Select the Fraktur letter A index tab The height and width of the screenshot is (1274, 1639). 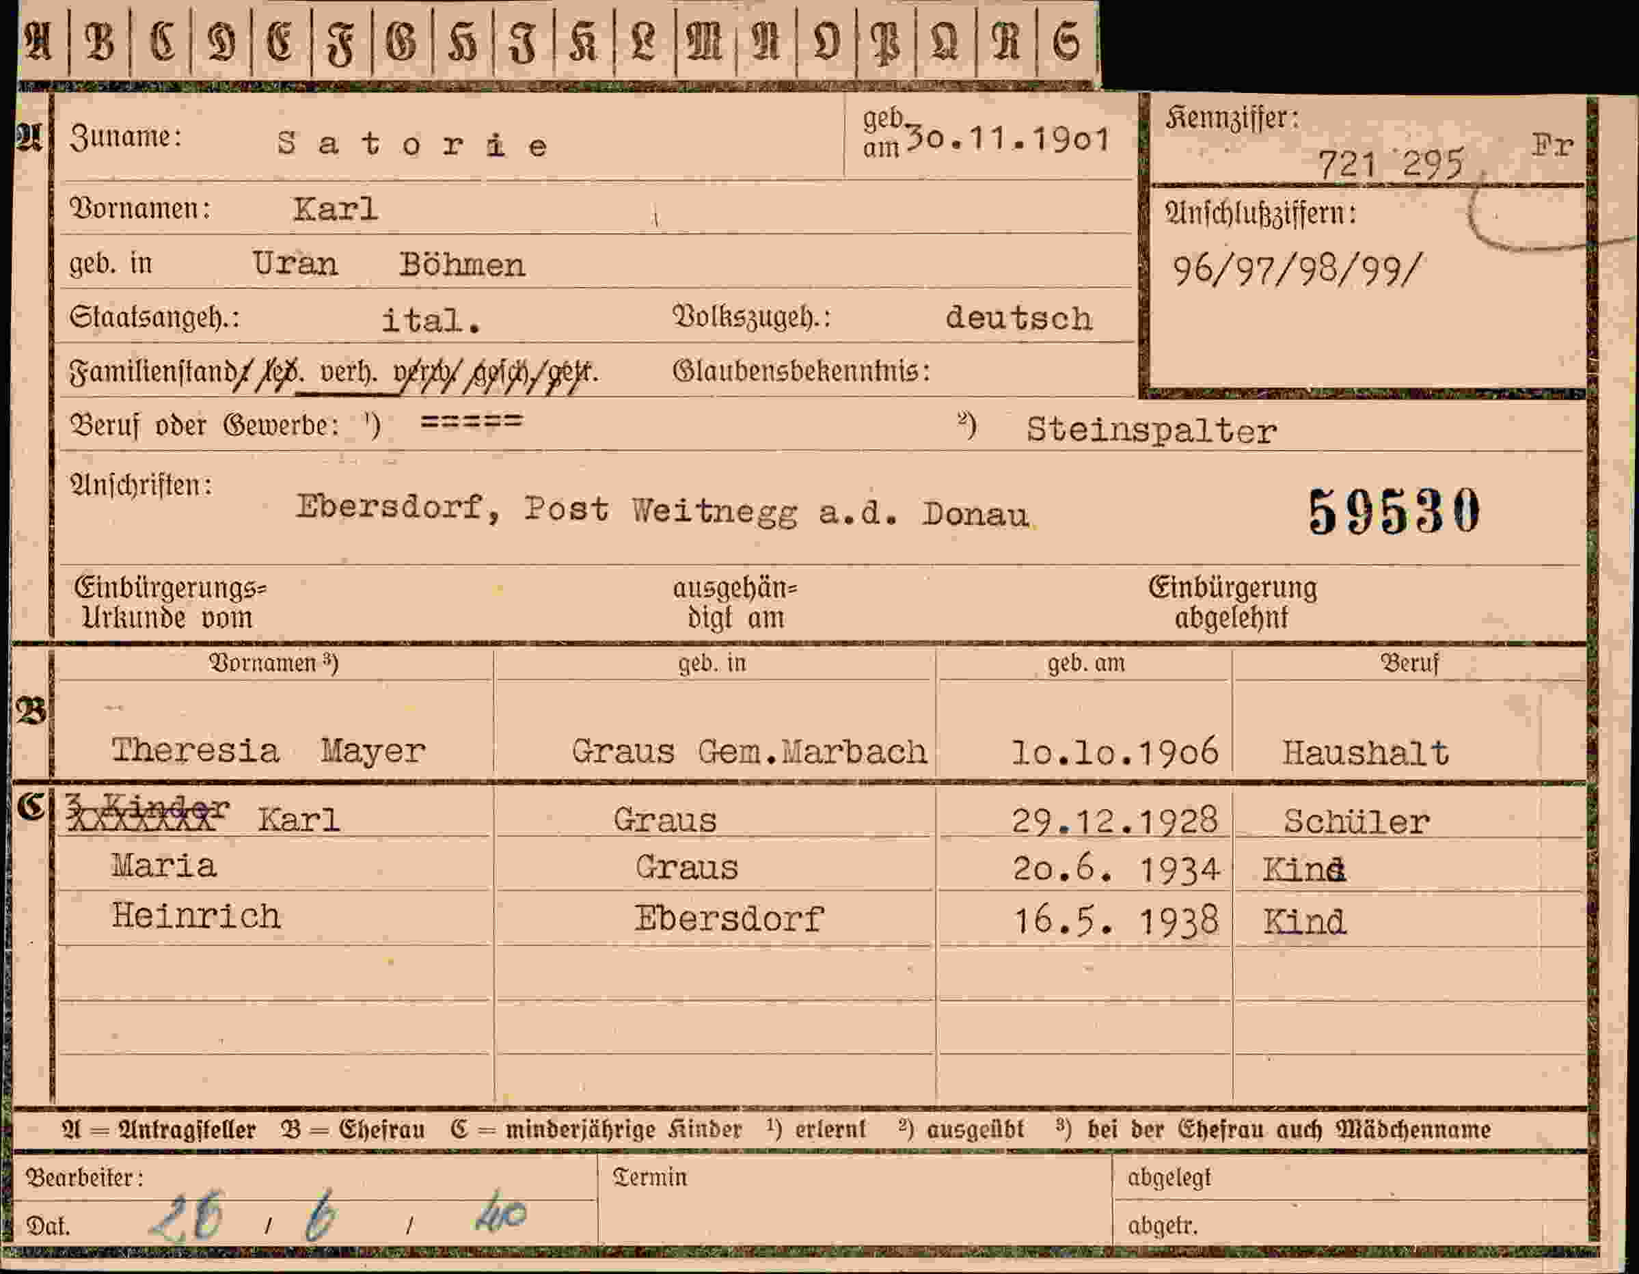coord(38,41)
